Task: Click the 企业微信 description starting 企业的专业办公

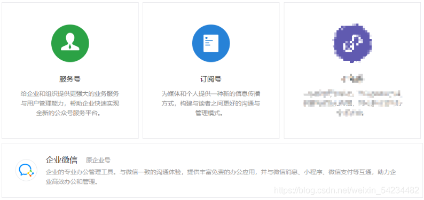Action: pyautogui.click(x=221, y=177)
